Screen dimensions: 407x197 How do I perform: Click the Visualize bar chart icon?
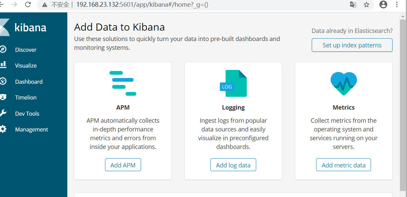pos(3,65)
